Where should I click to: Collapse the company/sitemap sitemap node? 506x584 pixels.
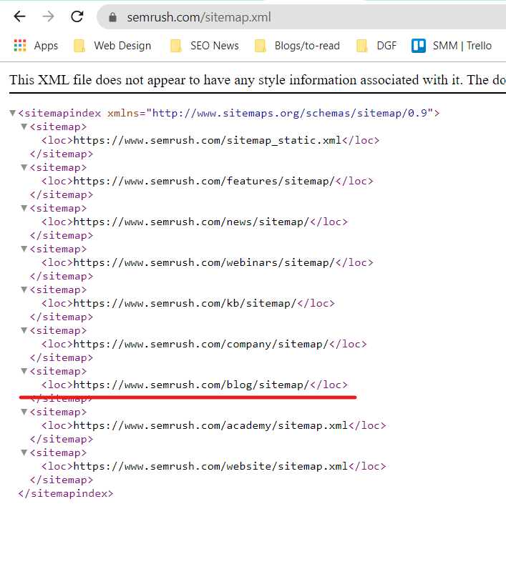(24, 330)
